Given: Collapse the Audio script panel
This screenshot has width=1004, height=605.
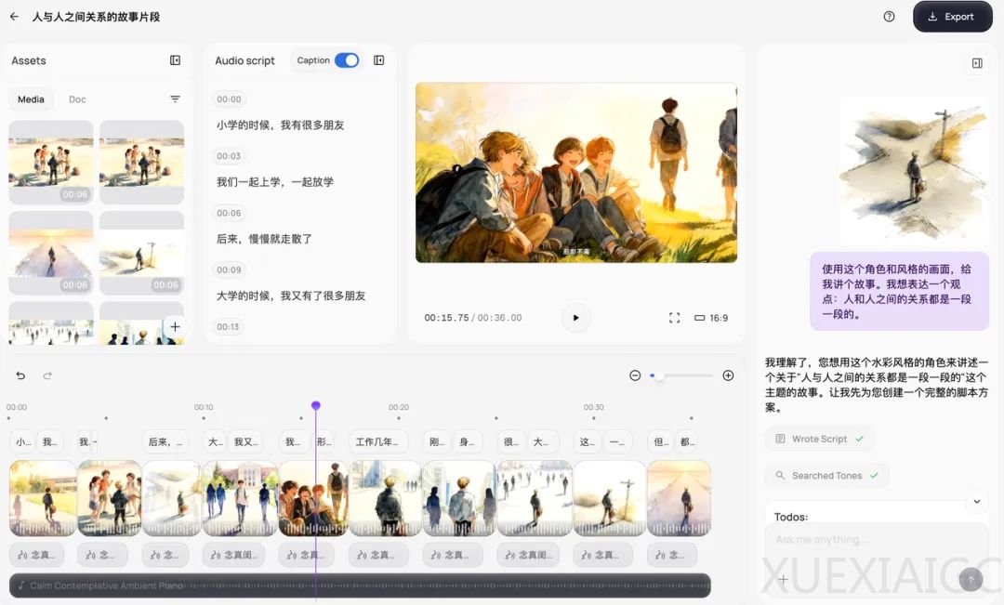Looking at the screenshot, I should click(378, 60).
